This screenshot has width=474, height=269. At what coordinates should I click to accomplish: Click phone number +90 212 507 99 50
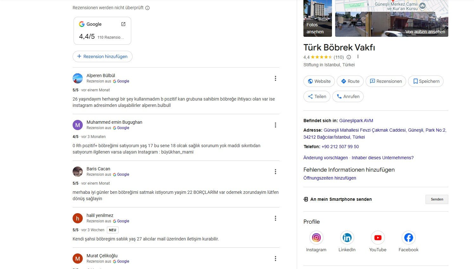[340, 147]
